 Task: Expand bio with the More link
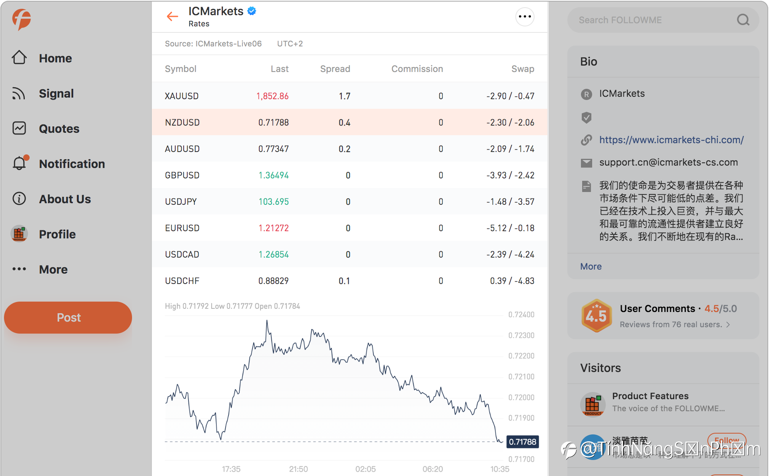[x=591, y=266]
